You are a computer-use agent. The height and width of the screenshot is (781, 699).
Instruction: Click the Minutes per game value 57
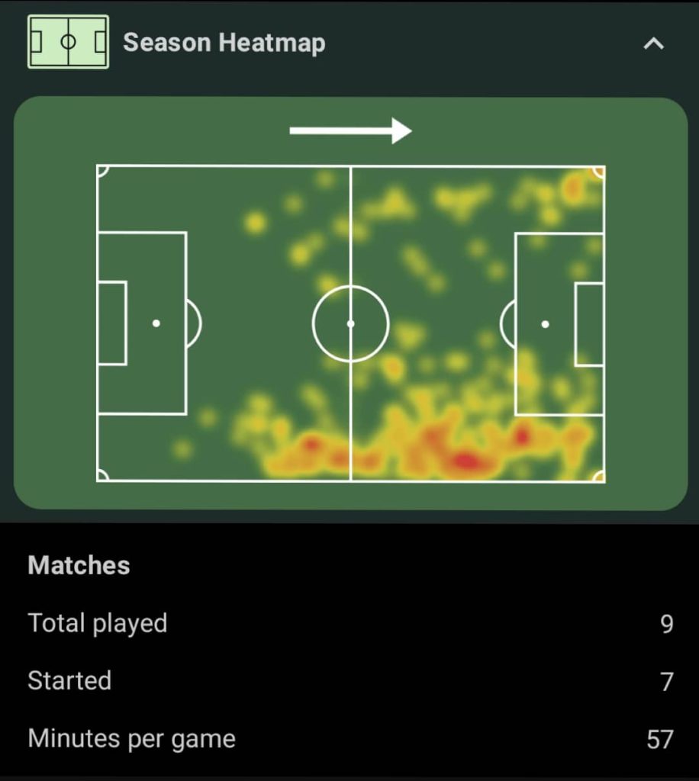(x=660, y=740)
